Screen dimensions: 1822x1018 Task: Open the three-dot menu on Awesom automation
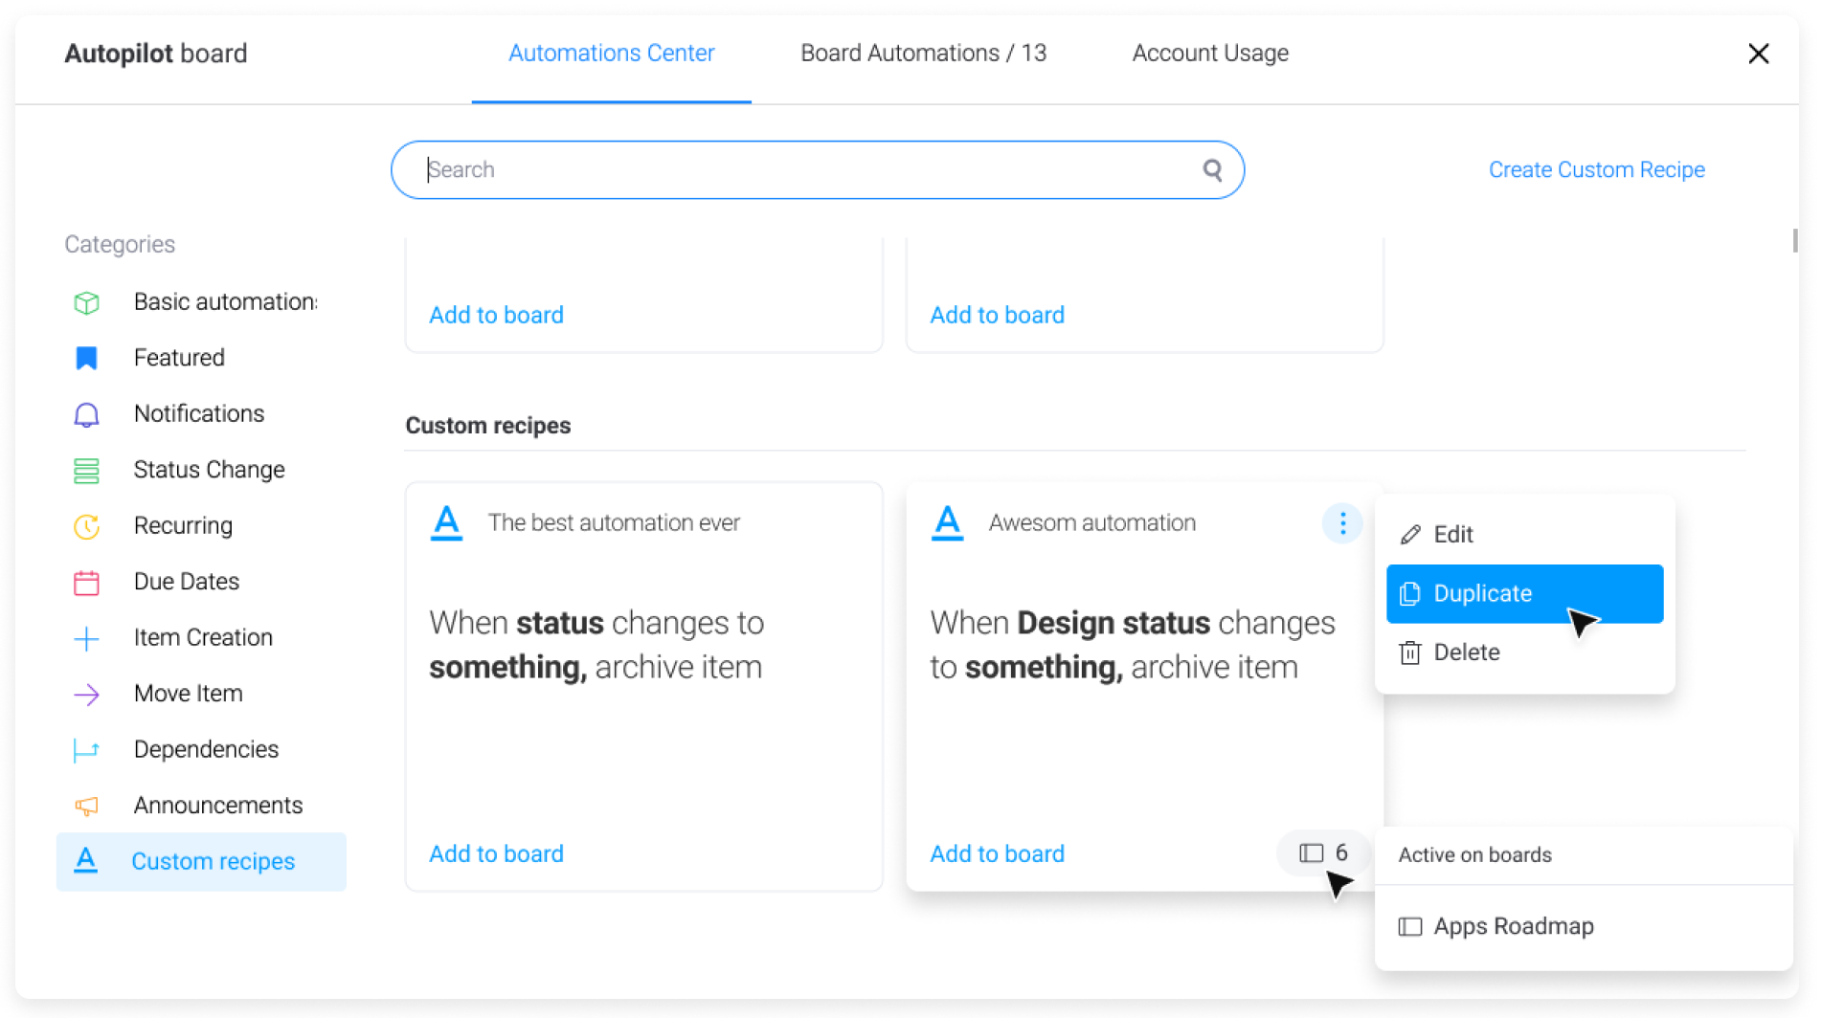coord(1342,522)
